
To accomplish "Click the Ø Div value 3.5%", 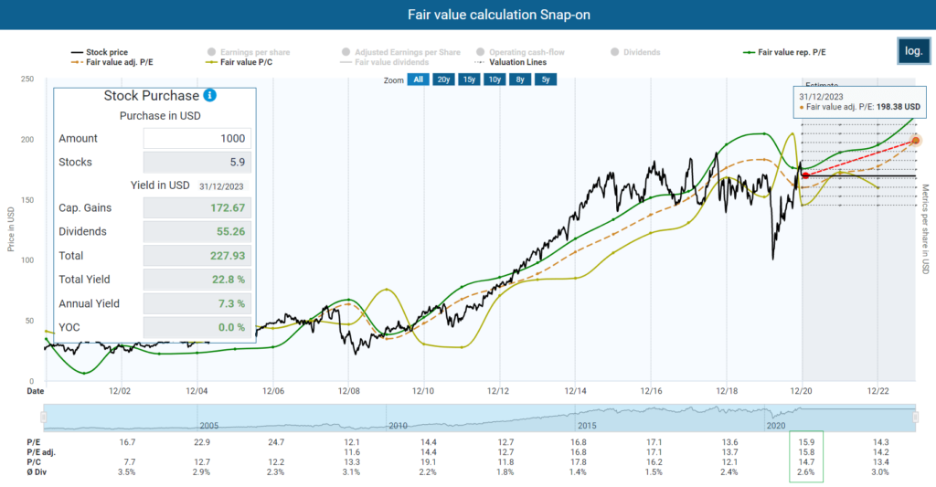I will [126, 472].
